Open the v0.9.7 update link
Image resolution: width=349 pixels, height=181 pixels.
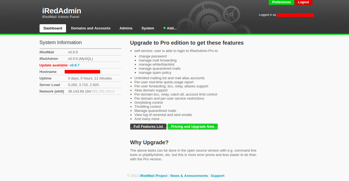[x=74, y=65]
